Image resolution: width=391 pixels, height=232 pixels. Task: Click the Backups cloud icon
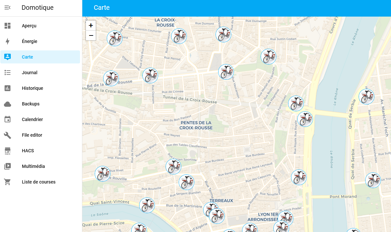[8, 104]
